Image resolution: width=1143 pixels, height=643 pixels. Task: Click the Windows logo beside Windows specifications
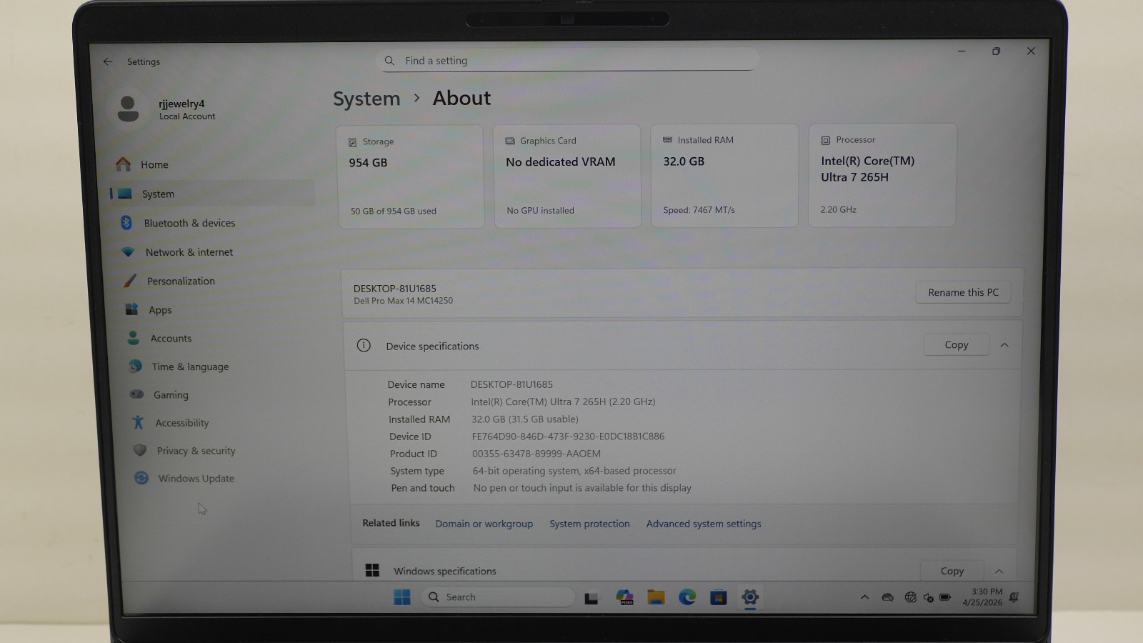pos(372,570)
